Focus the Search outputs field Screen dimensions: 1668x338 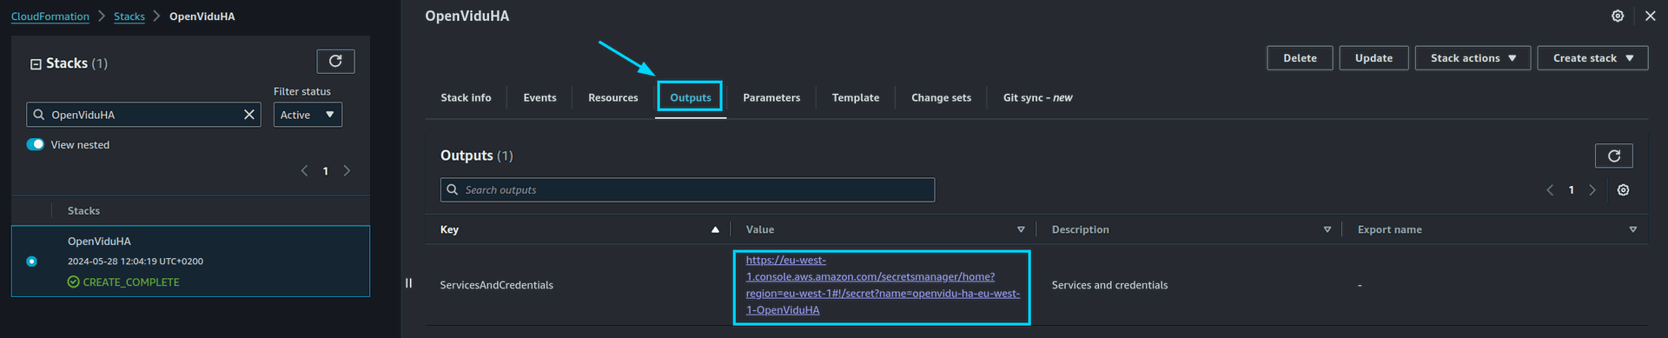click(x=687, y=190)
